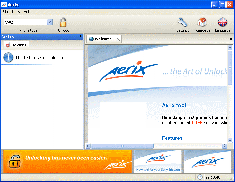Click the globe icon on Welcome tab

pos(91,39)
